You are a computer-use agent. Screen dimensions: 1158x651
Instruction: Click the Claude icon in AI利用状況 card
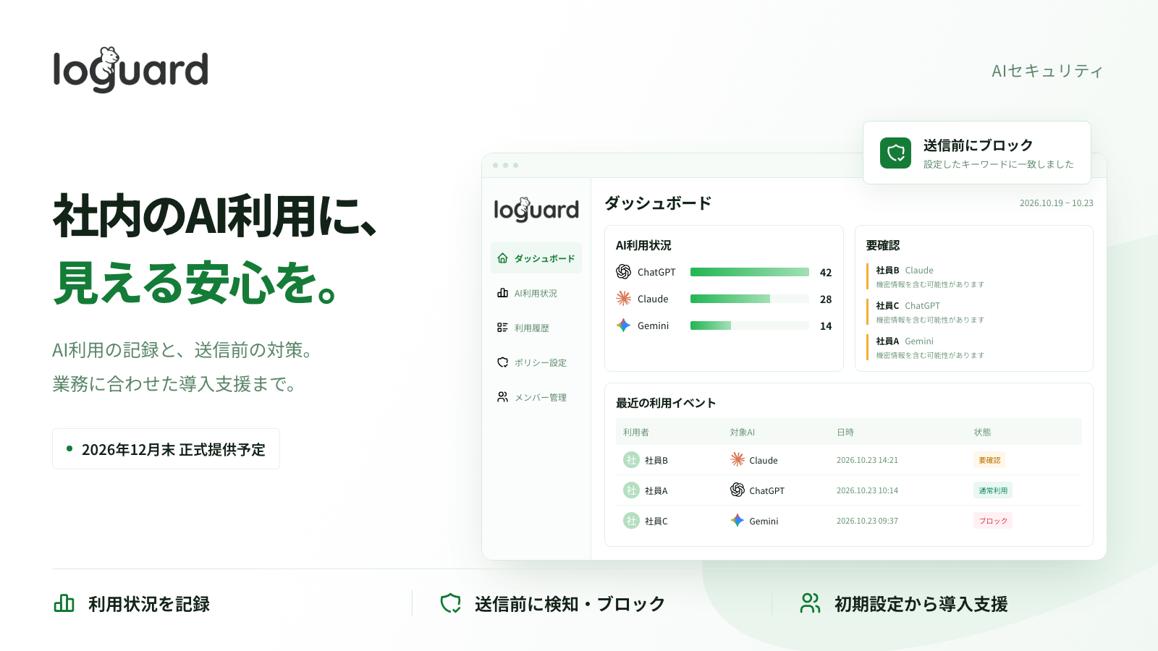(623, 299)
